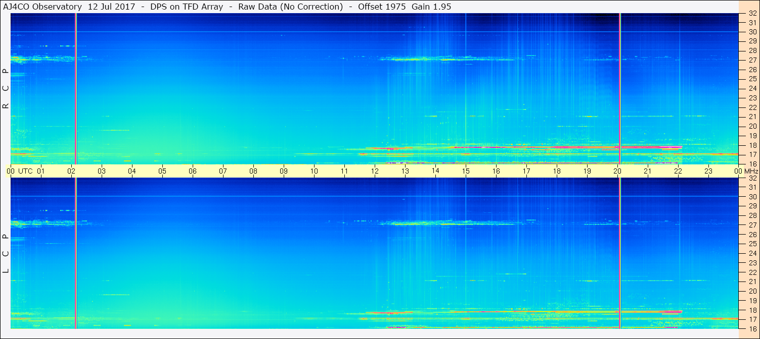Screen dimensions: 760x339
Task: Click RCP red calibration line near 20 UTC
Action: [x=619, y=88]
